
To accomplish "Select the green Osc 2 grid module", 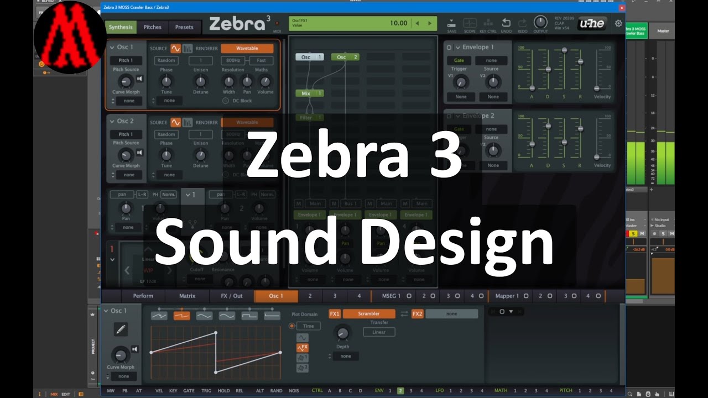I will click(345, 57).
